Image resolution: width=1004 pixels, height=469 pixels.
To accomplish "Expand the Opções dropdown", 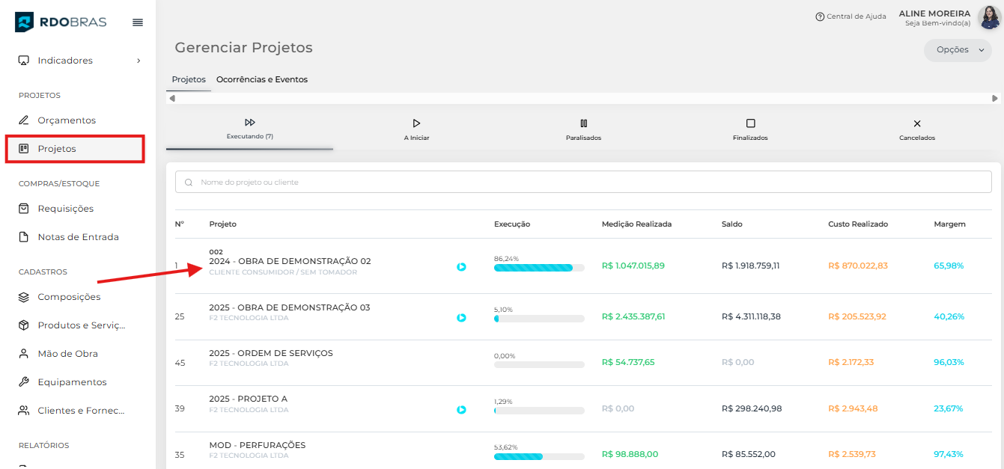I will point(958,50).
